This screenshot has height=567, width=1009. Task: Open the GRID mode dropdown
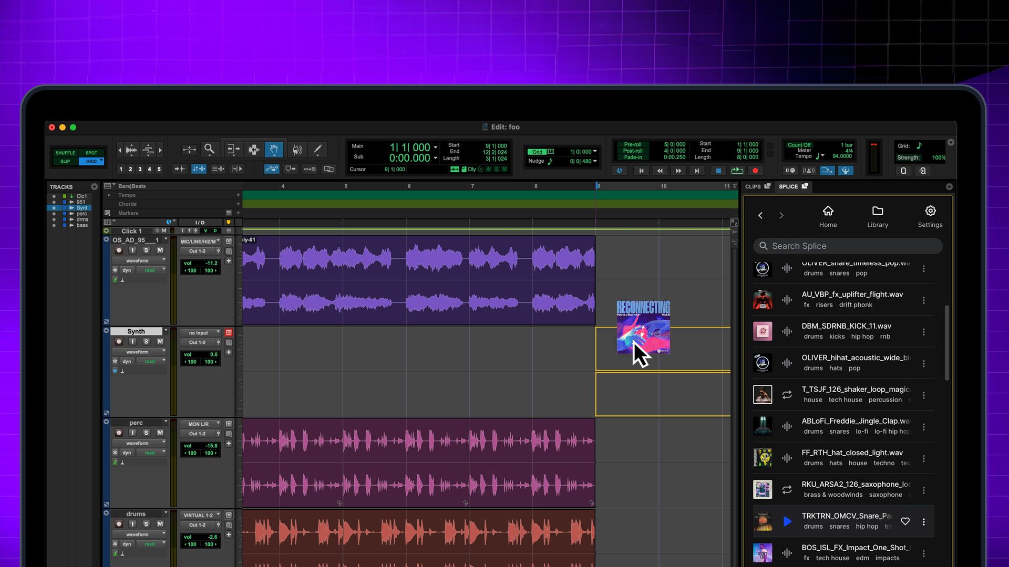92,161
